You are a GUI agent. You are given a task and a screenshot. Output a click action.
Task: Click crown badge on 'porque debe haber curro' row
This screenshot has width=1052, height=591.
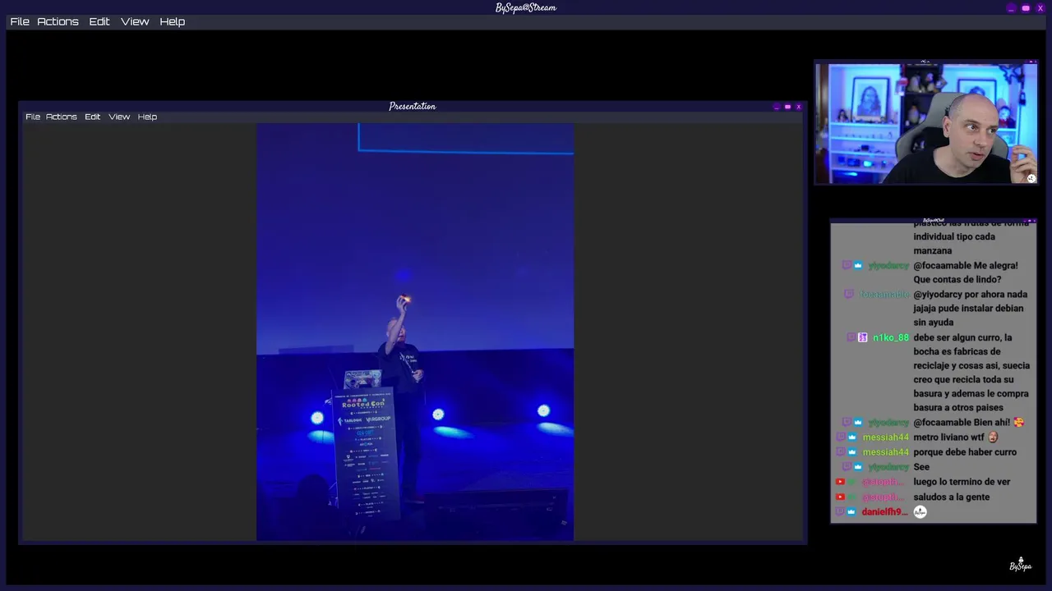click(852, 451)
